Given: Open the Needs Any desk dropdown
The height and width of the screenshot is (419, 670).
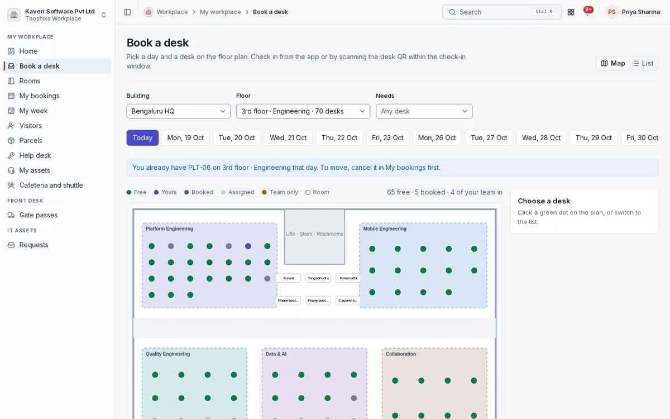Looking at the screenshot, I should tap(424, 111).
